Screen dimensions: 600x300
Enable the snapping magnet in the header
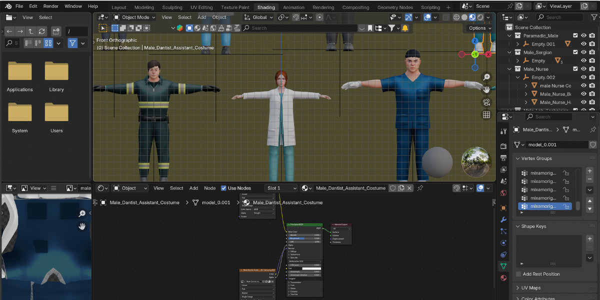click(295, 17)
